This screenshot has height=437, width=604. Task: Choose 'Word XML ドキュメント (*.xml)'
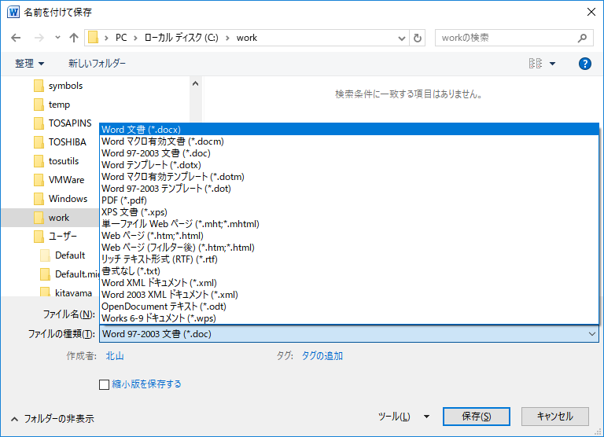[x=348, y=283]
